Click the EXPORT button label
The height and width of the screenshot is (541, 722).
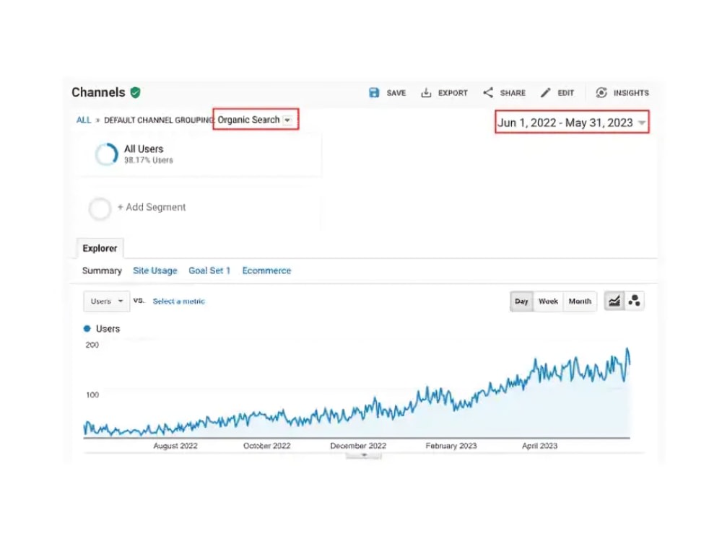pos(453,93)
